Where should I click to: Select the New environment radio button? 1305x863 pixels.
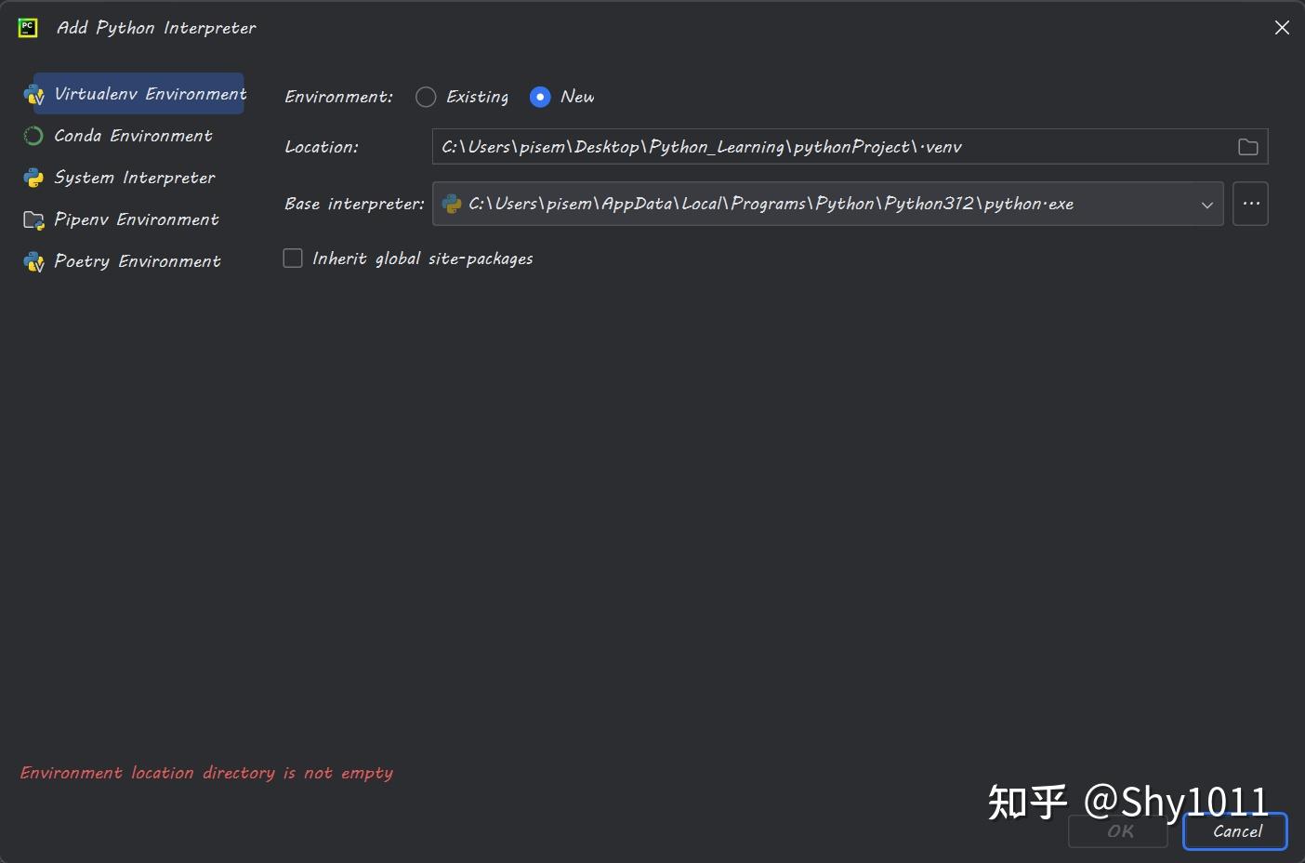click(540, 97)
